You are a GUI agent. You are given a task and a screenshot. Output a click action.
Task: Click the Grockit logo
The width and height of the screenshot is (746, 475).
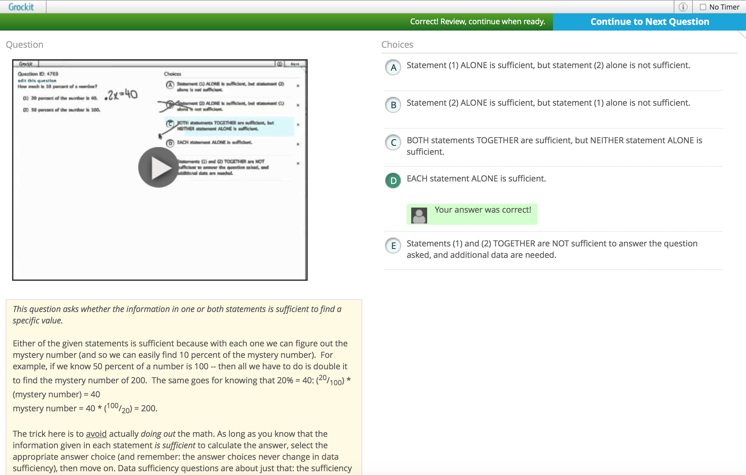tap(21, 7)
